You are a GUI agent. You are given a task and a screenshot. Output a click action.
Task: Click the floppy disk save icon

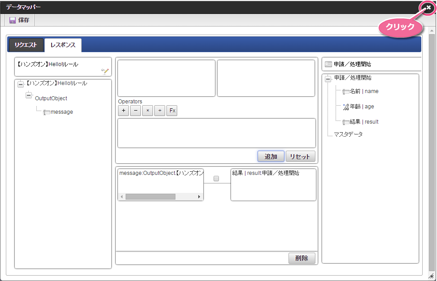[12, 20]
